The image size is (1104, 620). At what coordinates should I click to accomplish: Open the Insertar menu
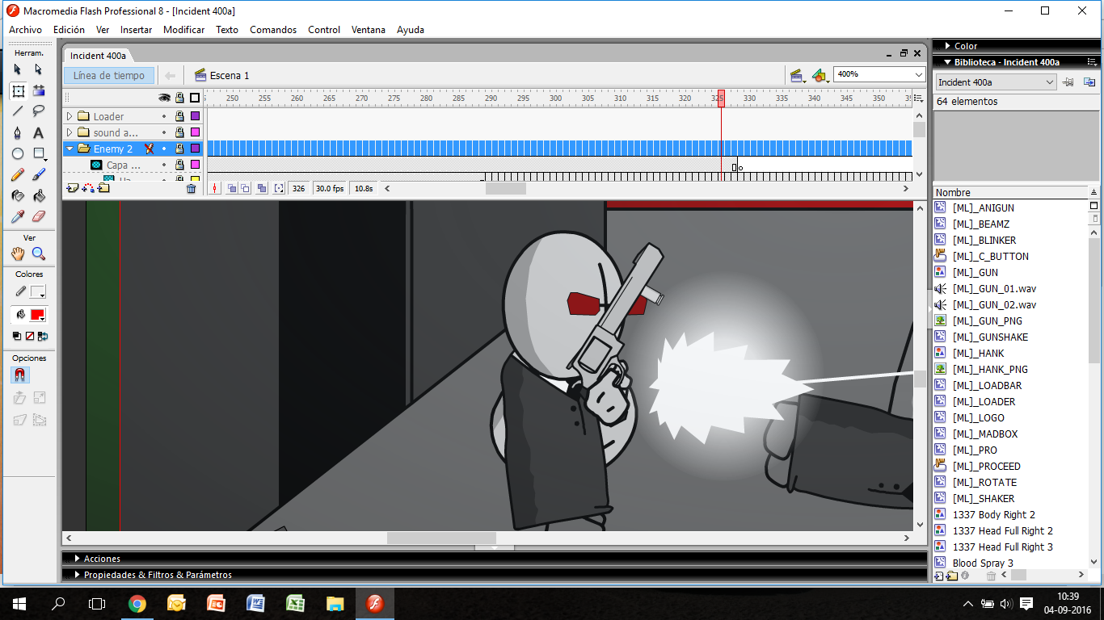click(136, 30)
